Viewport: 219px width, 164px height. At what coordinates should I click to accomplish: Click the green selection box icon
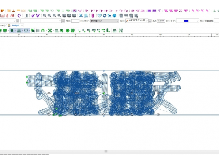click(x=33, y=30)
